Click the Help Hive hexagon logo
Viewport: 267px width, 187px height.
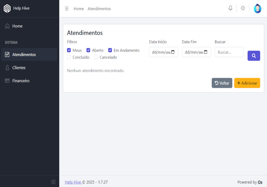click(x=7, y=9)
